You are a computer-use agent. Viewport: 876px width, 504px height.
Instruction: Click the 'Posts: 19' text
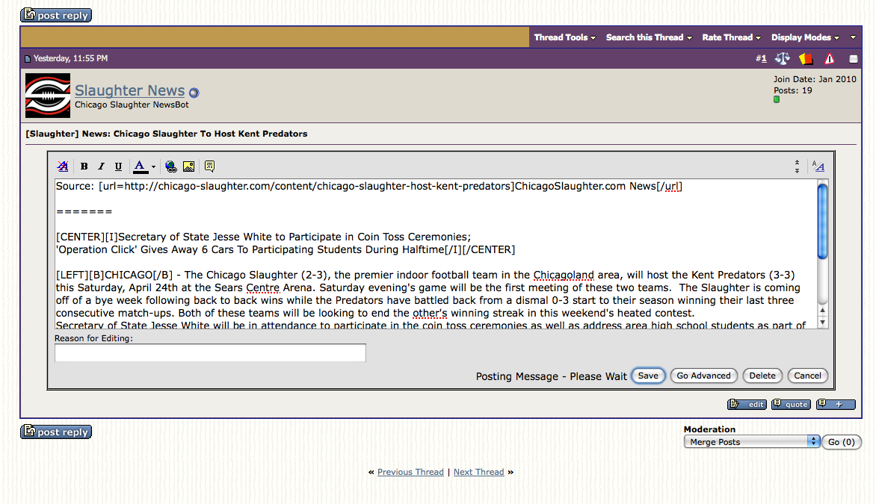(793, 90)
